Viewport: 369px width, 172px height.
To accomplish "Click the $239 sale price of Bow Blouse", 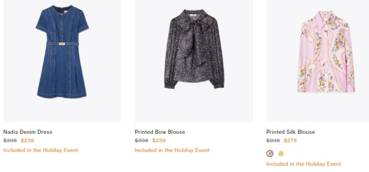I will [159, 141].
